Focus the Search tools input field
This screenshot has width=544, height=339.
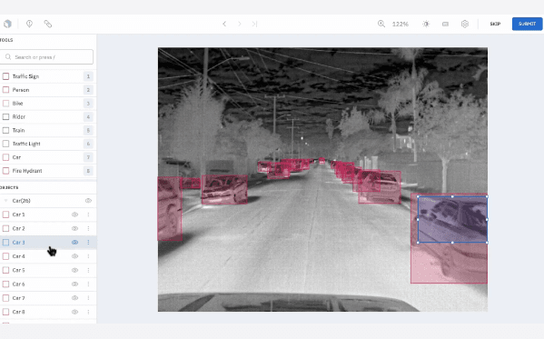point(47,56)
